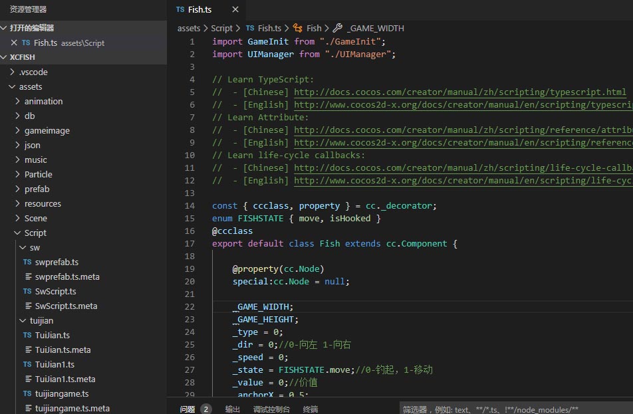633x414 pixels.
Task: Click the assets breadcrumb segment
Action: click(x=189, y=28)
